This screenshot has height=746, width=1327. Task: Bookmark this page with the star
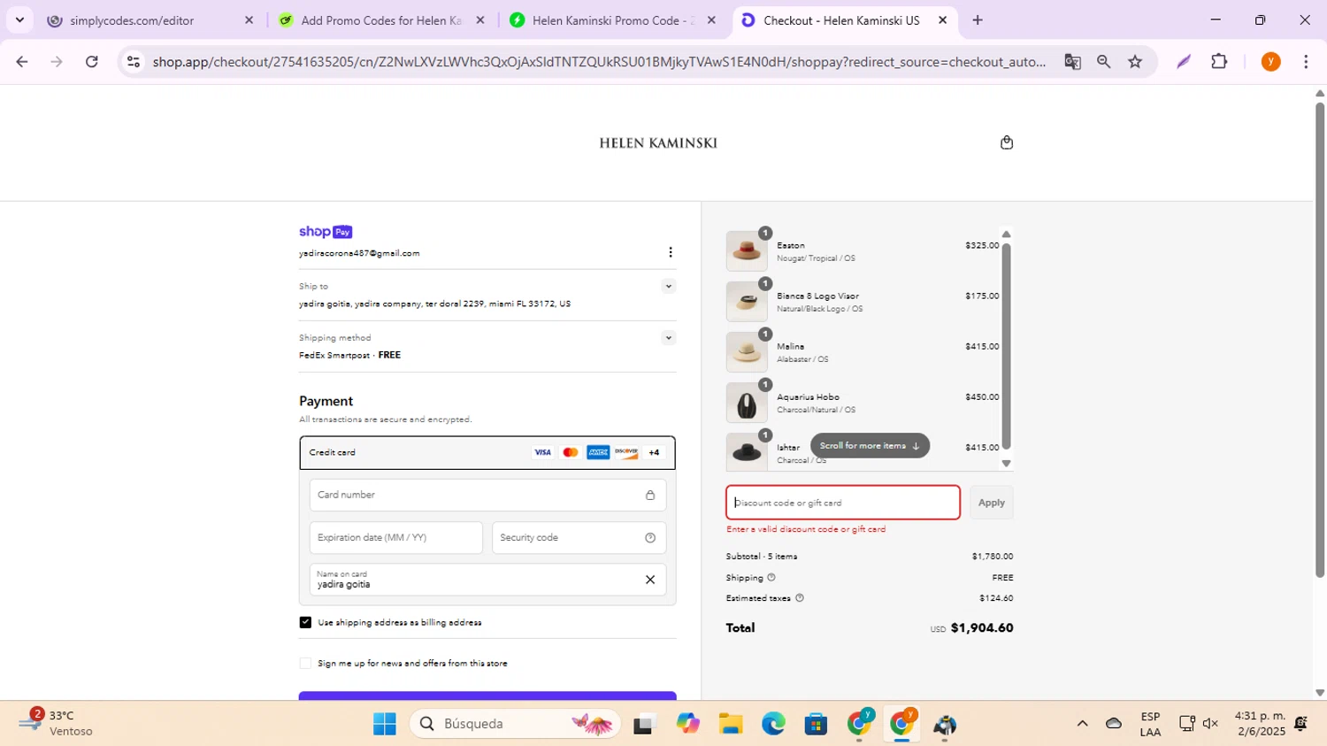coord(1135,62)
